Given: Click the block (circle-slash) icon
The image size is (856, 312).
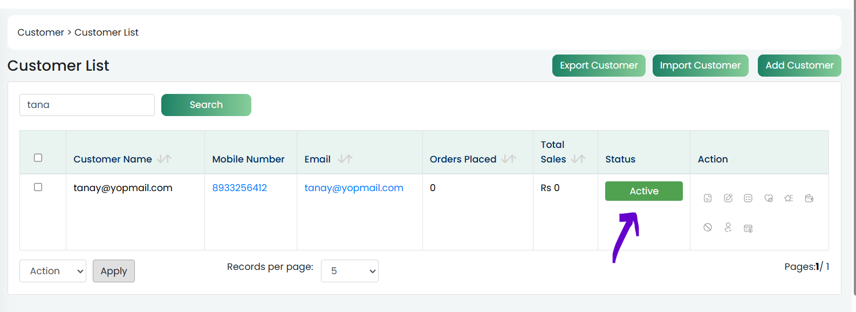Looking at the screenshot, I should [x=708, y=227].
